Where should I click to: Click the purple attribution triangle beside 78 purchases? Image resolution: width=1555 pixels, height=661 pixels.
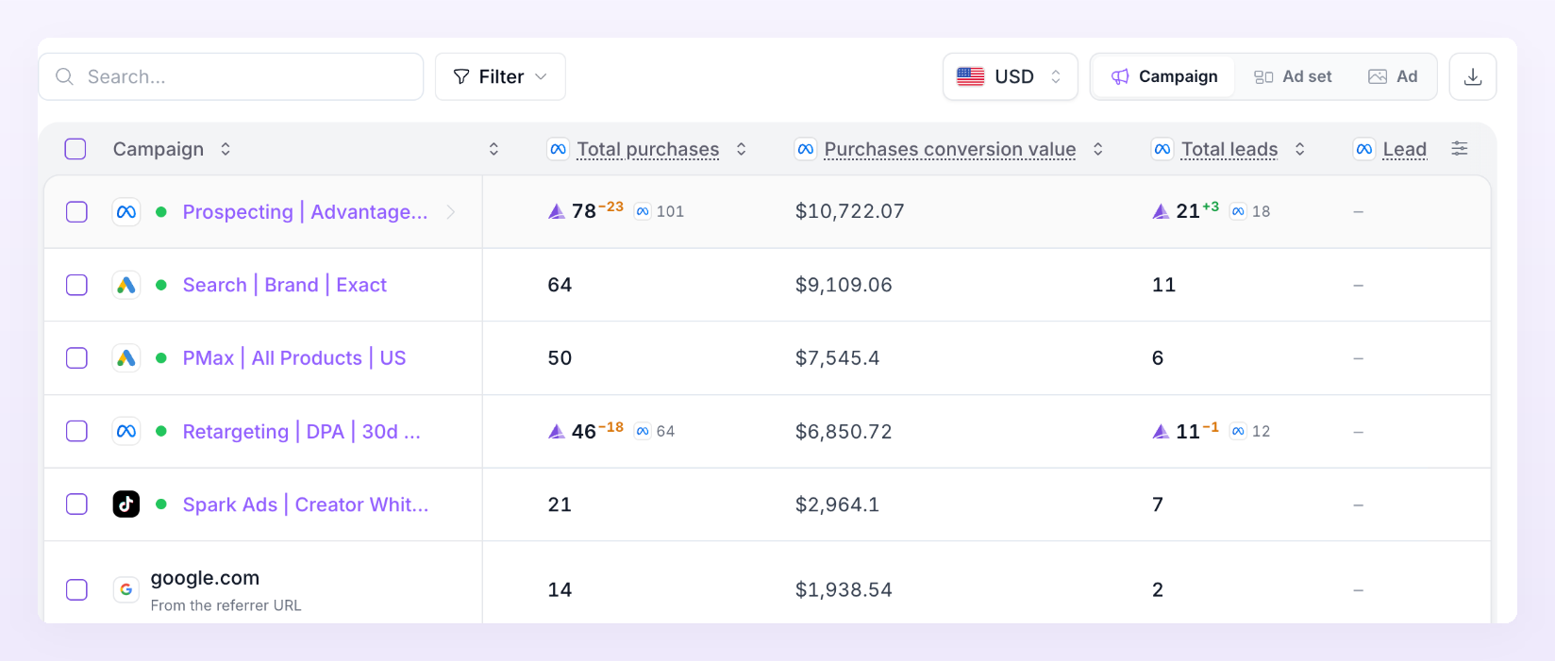[x=557, y=211]
